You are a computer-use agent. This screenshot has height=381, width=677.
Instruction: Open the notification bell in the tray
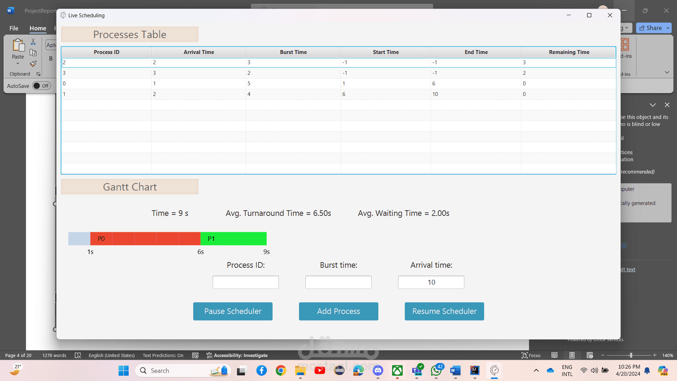click(x=647, y=370)
